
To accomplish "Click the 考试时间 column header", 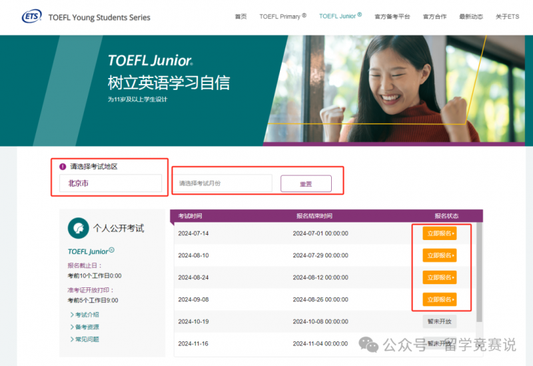I will (190, 216).
